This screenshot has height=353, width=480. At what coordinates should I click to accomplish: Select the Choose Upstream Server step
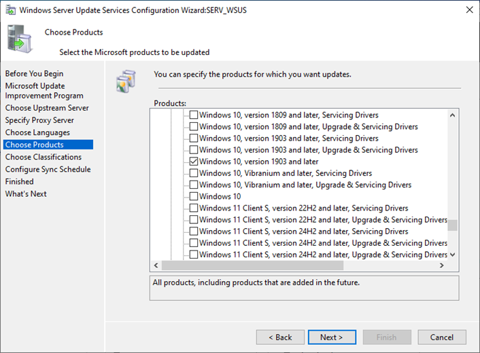[47, 108]
